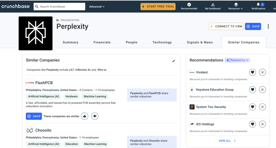Switch to the Financials tab
The image size is (276, 148).
pos(102,42)
